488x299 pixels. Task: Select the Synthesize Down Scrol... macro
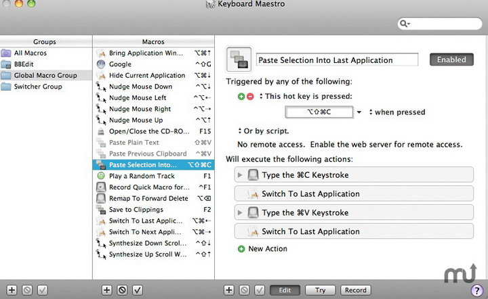[x=153, y=243]
